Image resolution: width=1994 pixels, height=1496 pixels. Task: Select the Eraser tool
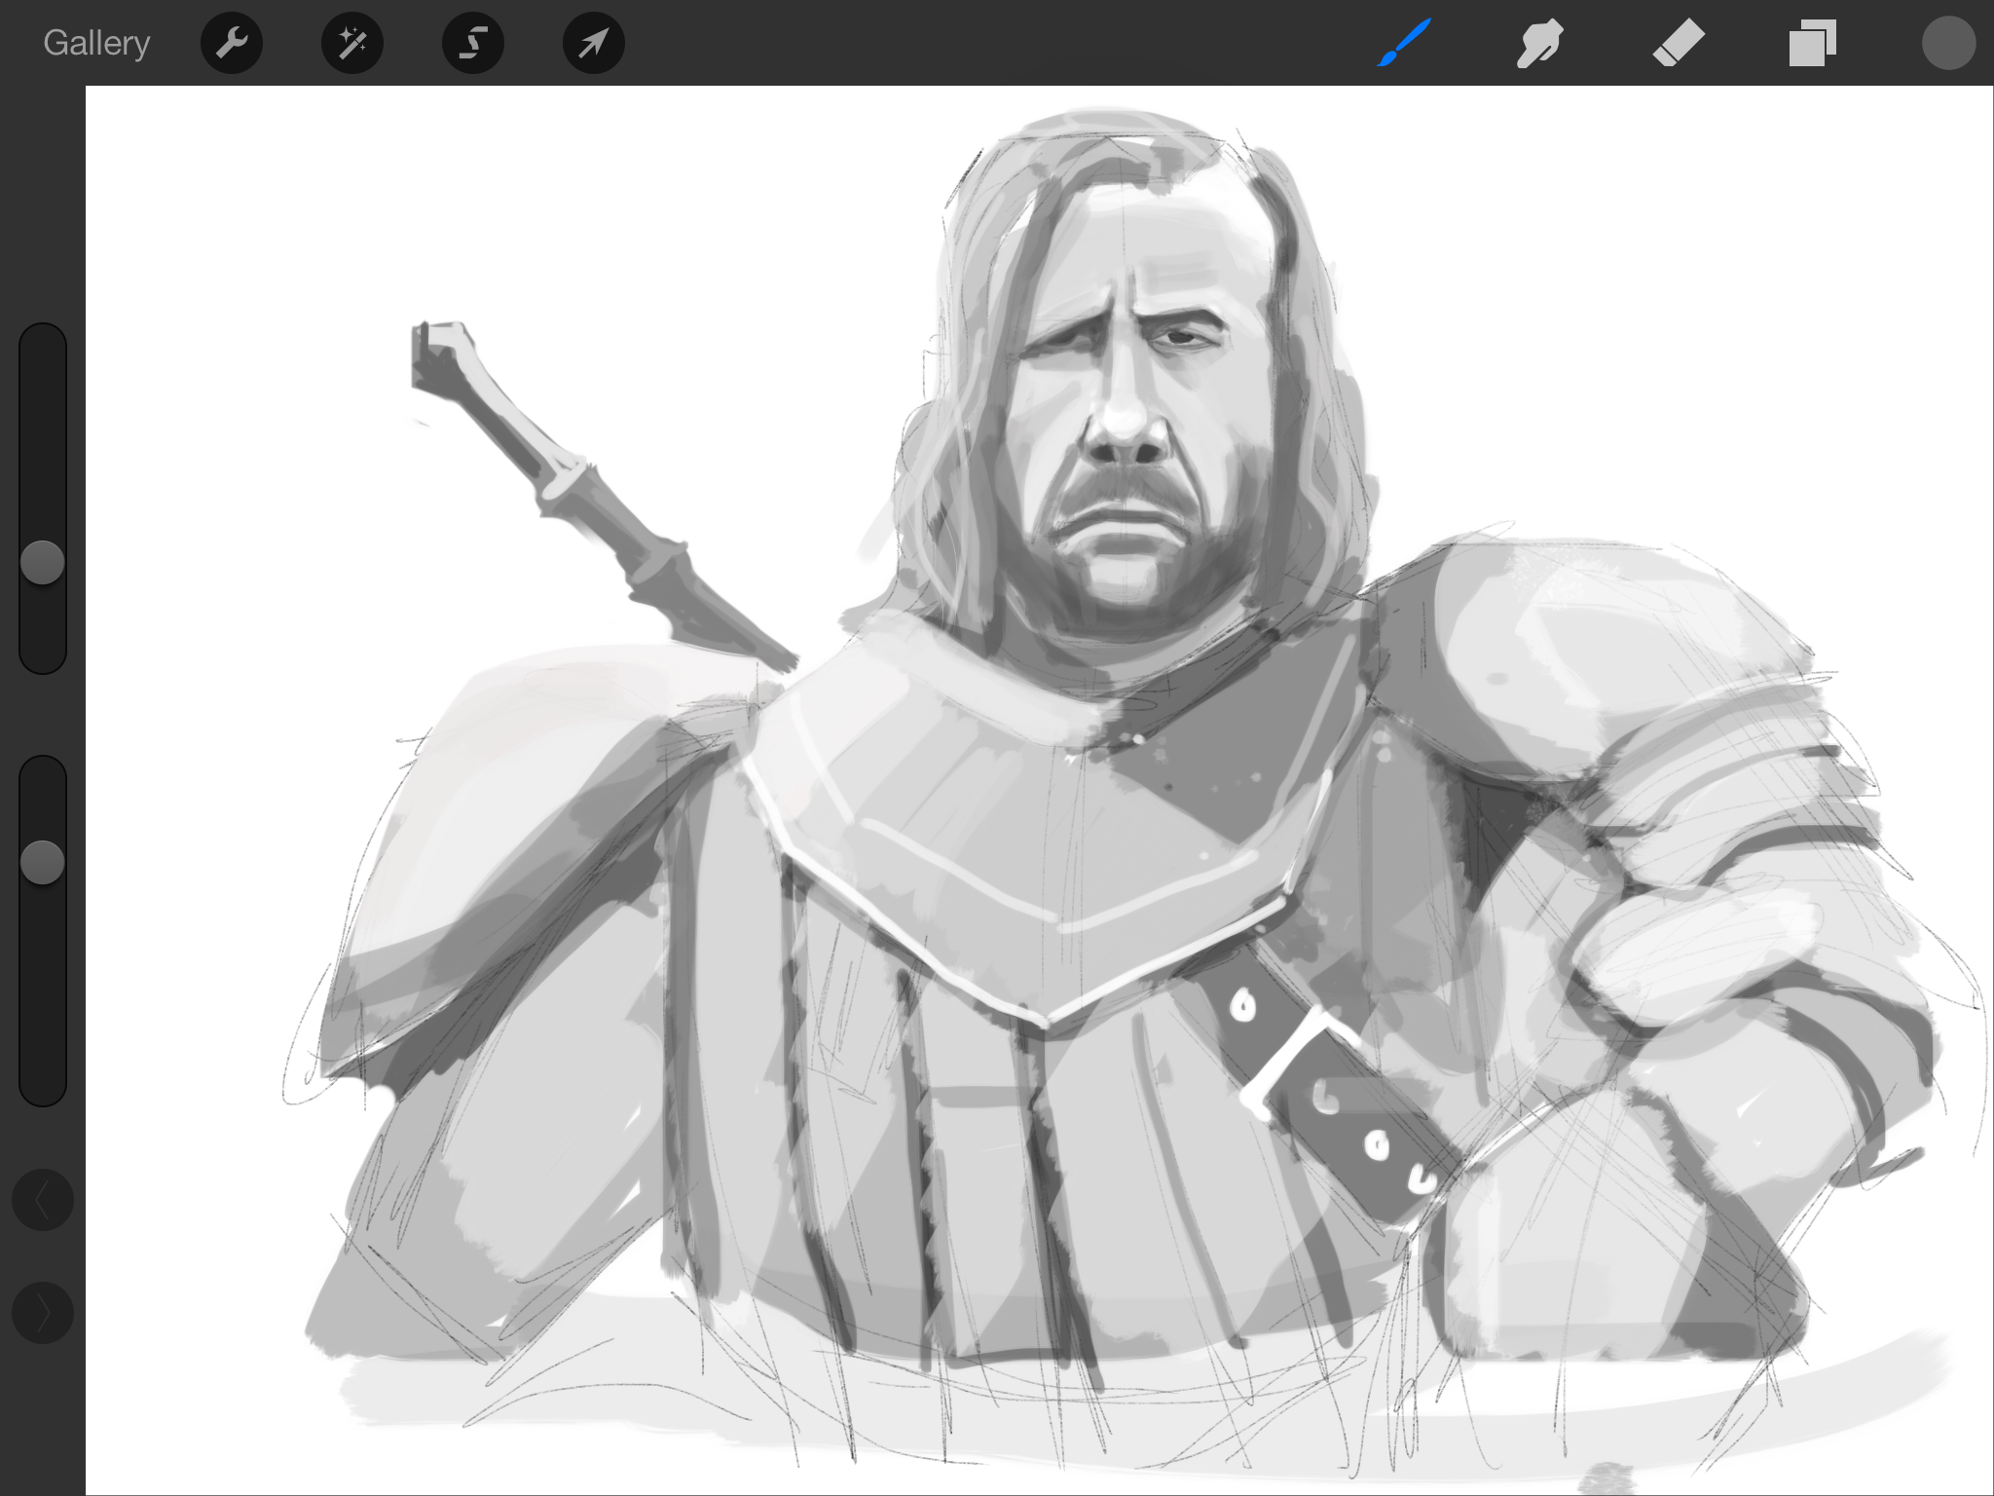click(1679, 43)
